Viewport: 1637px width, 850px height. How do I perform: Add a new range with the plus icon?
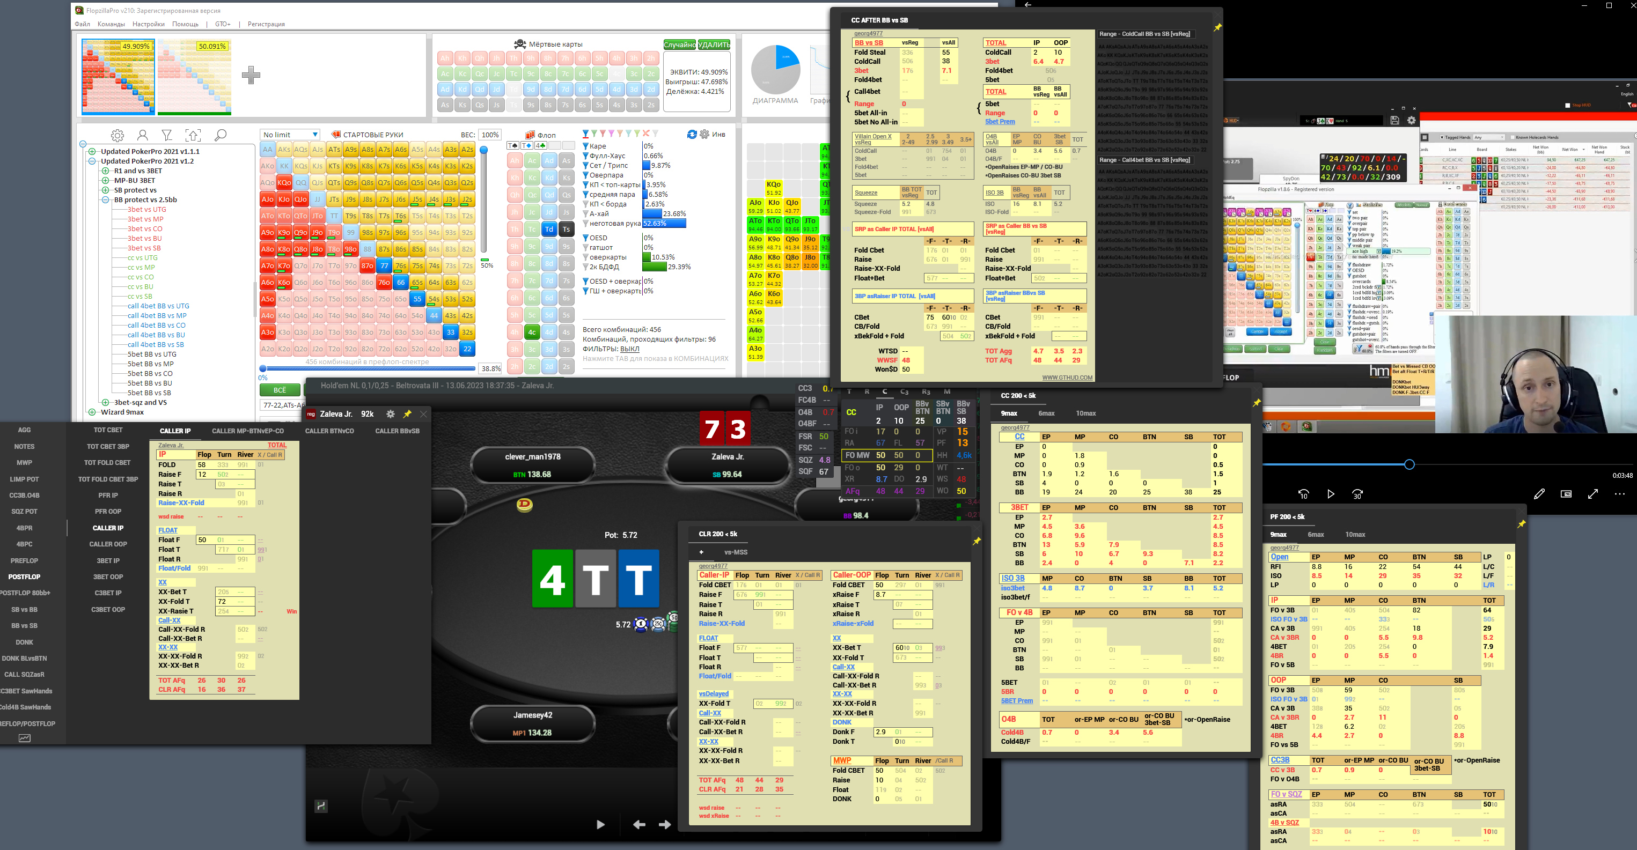tap(251, 75)
